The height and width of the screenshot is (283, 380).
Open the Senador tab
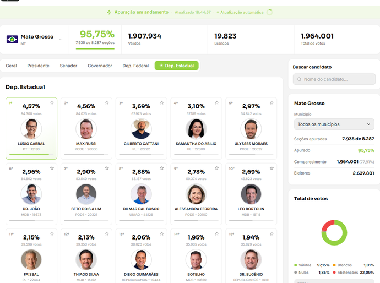(68, 66)
